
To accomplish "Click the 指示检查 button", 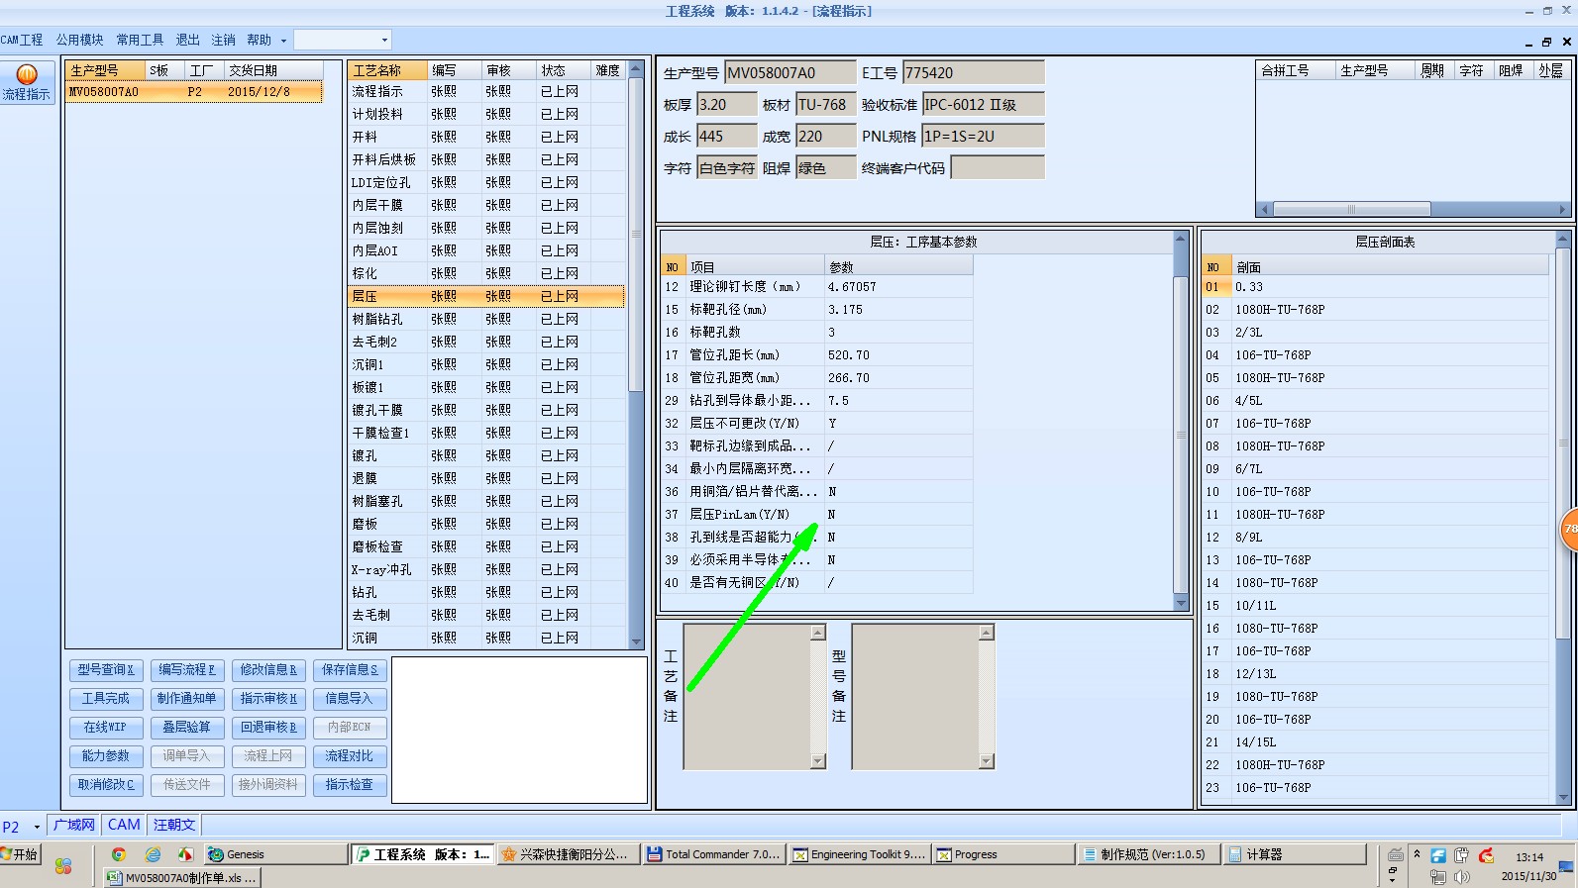I will 350,785.
